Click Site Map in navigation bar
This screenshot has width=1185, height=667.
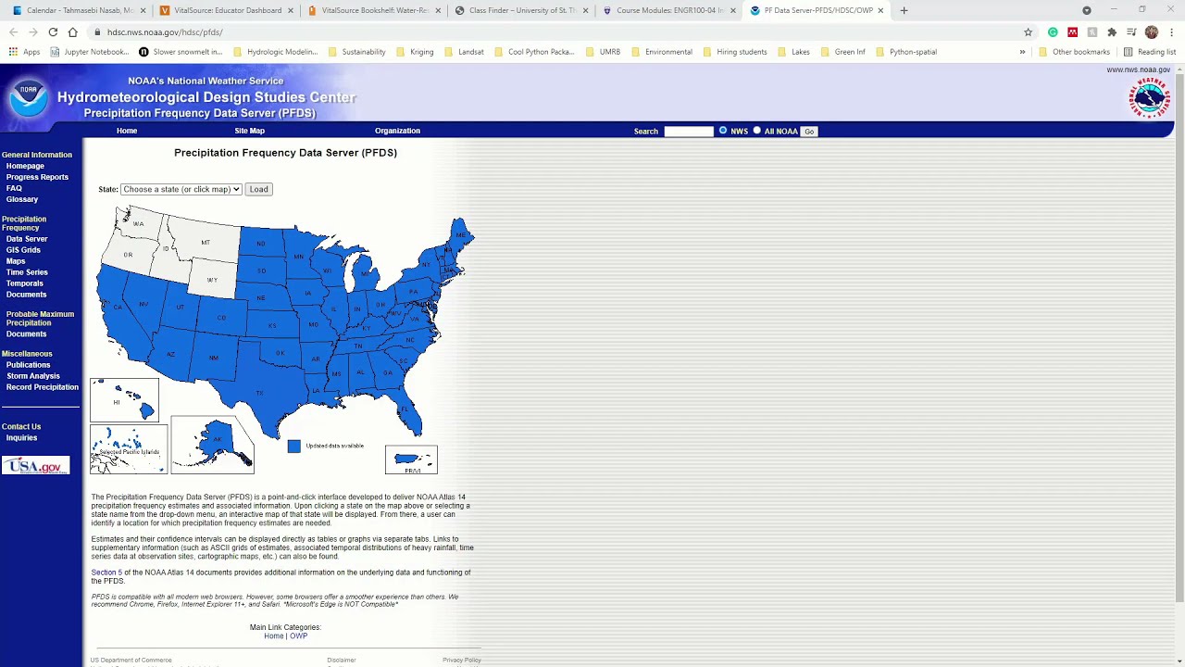(249, 131)
